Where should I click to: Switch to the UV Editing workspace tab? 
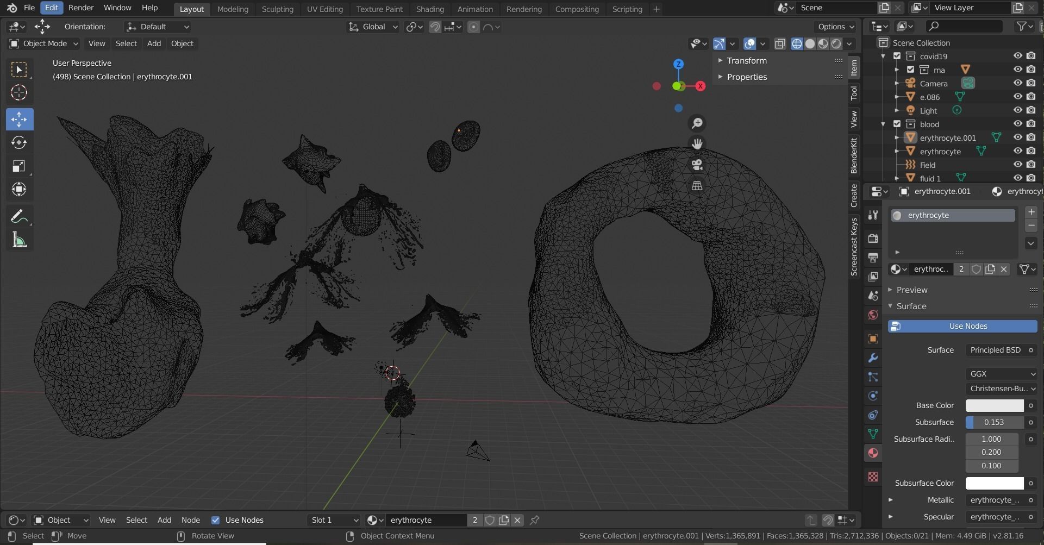click(325, 9)
